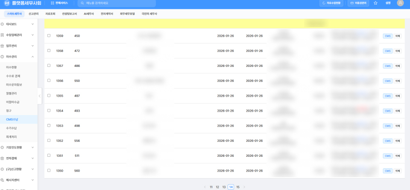
Task: Check the checkbox for row 1354
Action: tap(49, 110)
